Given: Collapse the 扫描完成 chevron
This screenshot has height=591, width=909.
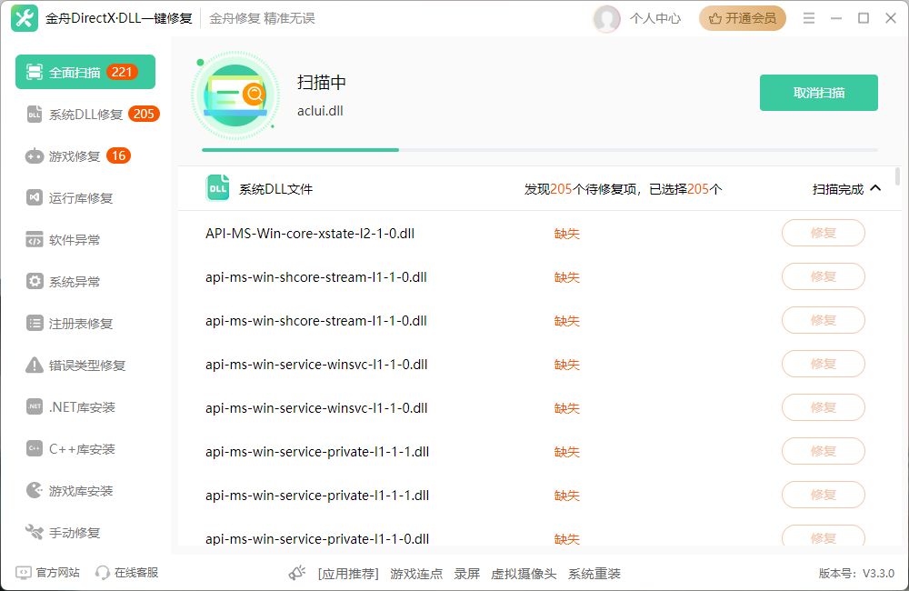Looking at the screenshot, I should tap(876, 188).
